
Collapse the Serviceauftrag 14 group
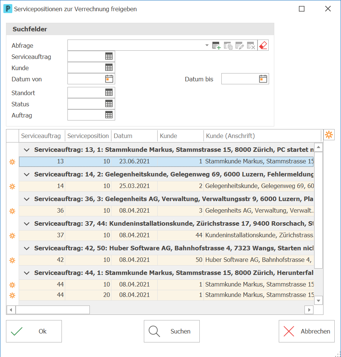pyautogui.click(x=26, y=175)
